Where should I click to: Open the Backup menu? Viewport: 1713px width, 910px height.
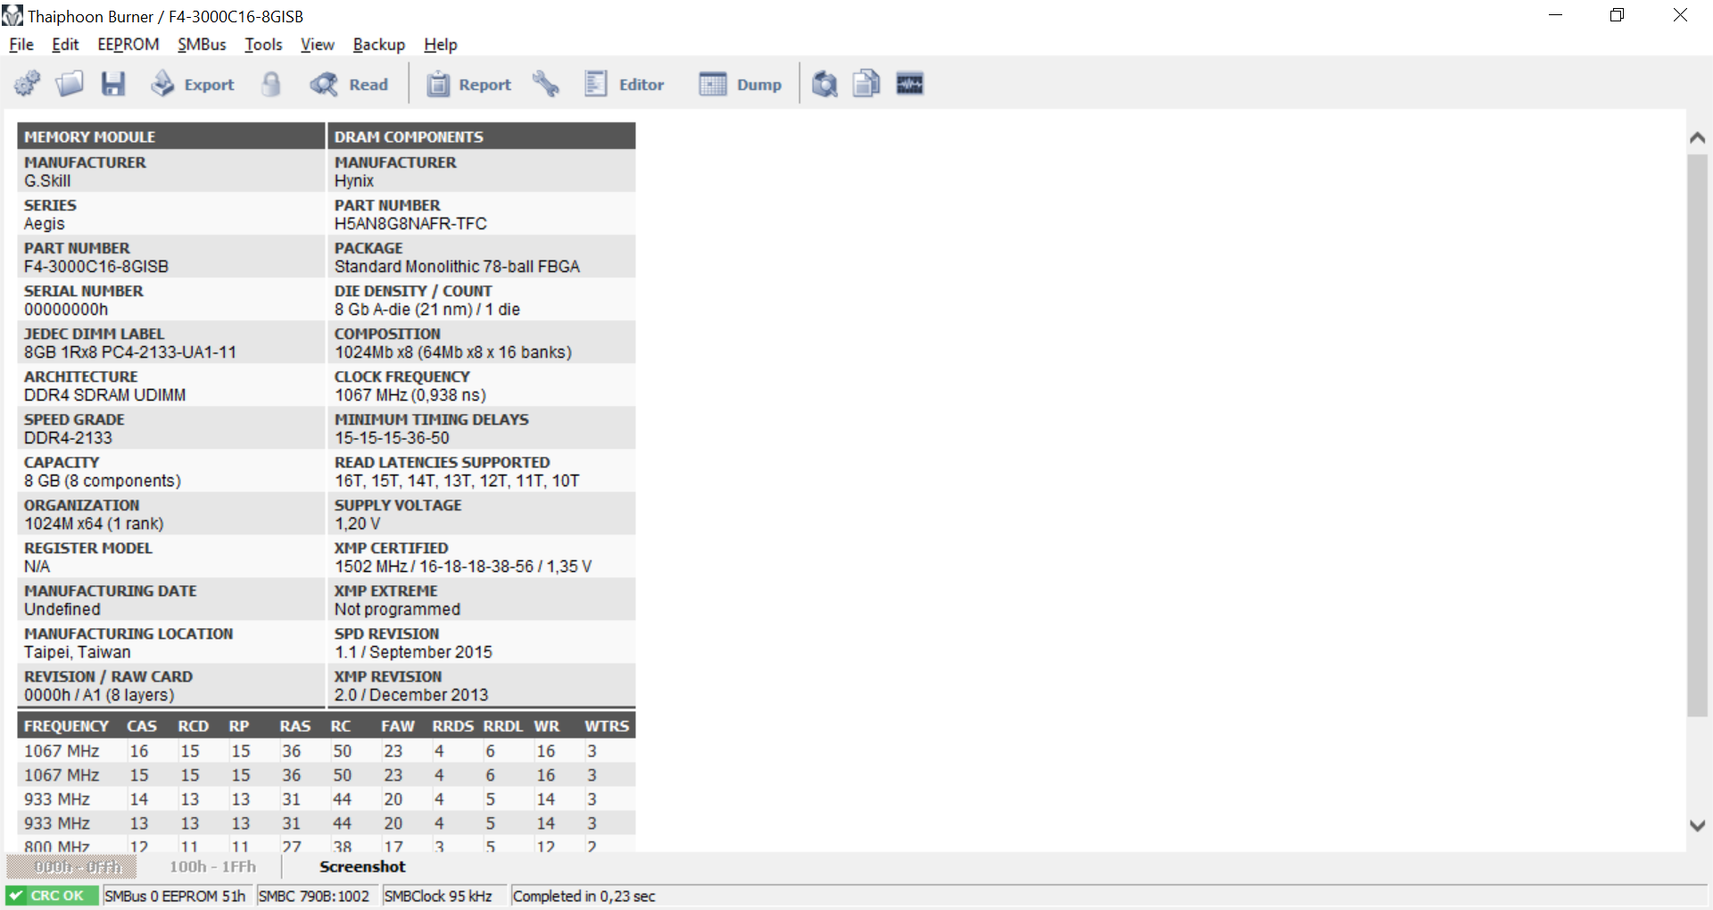click(378, 45)
